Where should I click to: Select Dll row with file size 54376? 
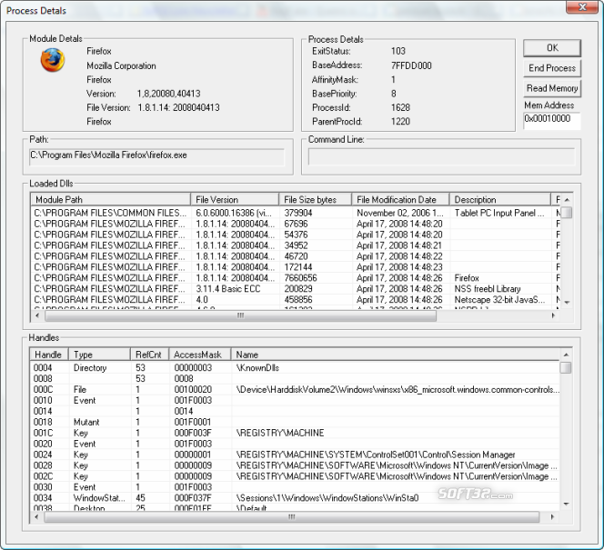[x=296, y=235]
